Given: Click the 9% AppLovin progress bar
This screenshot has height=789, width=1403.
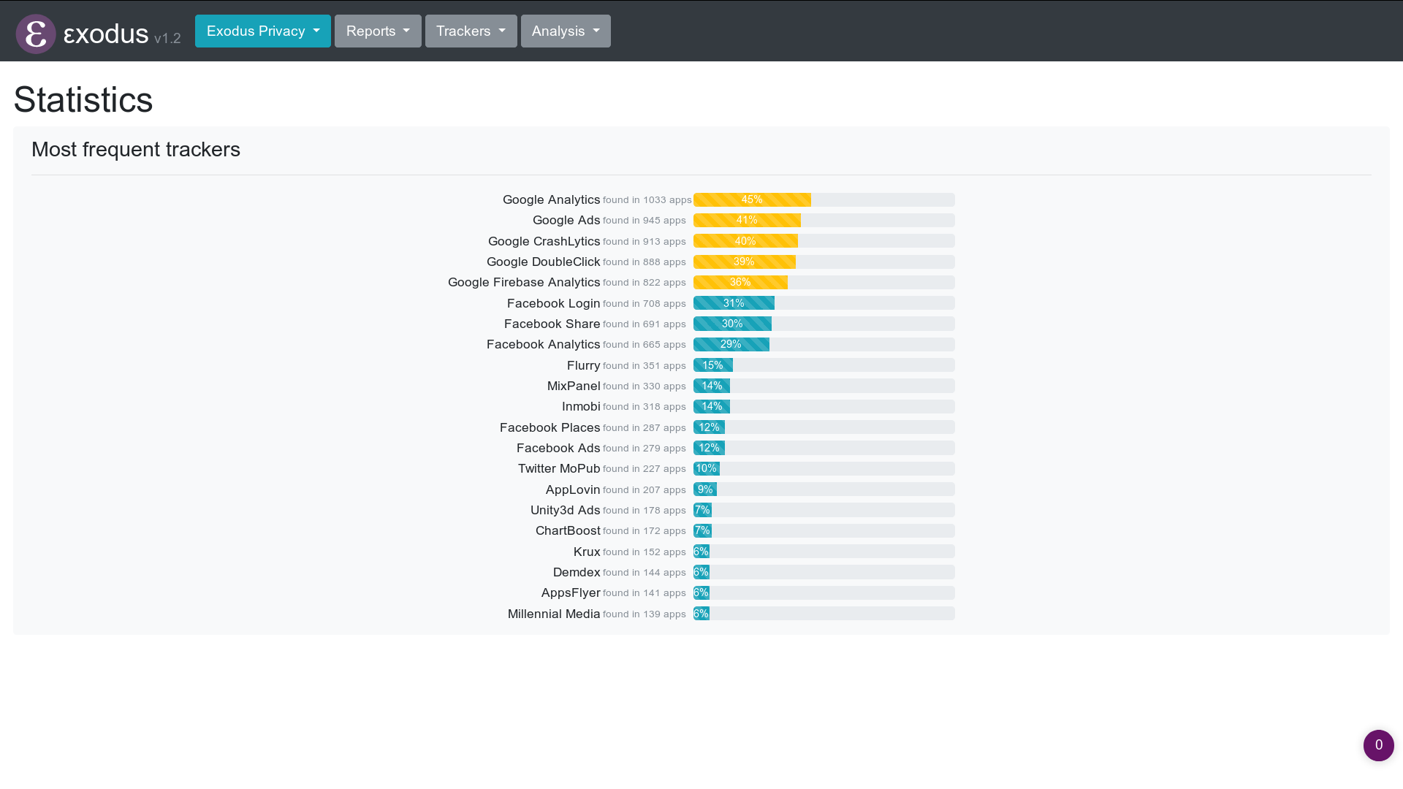Looking at the screenshot, I should (x=705, y=489).
